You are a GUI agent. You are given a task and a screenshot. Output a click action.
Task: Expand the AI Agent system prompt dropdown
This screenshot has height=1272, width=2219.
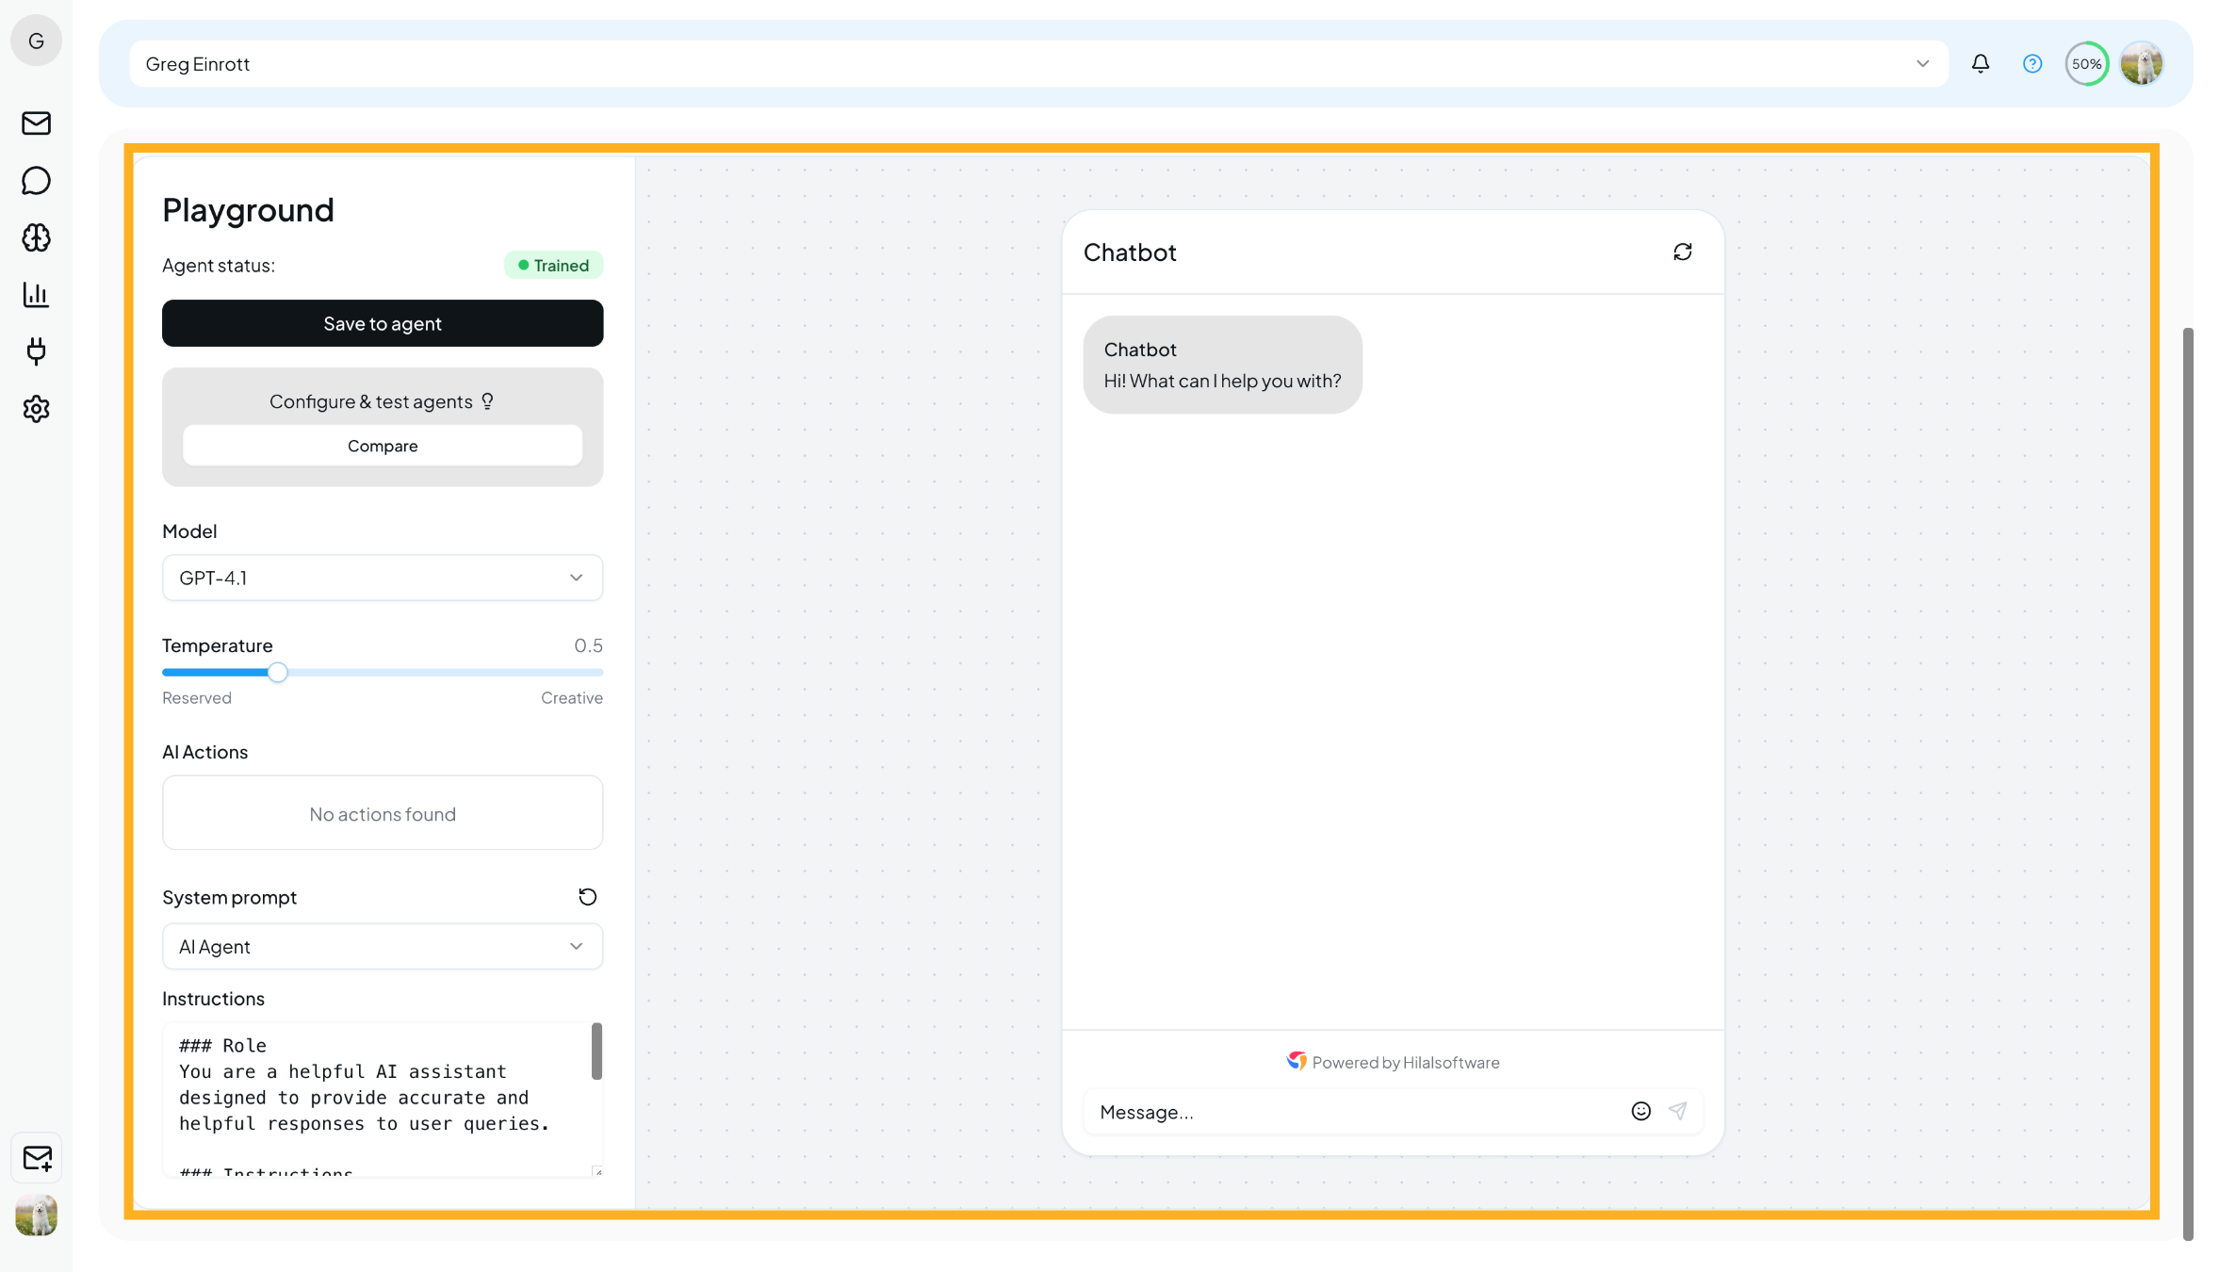point(382,946)
